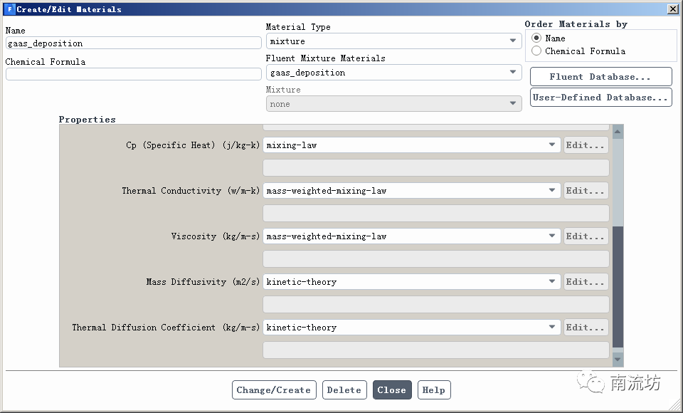Select the Name ordering radio button
Screen dimensions: 683x413
click(536, 38)
